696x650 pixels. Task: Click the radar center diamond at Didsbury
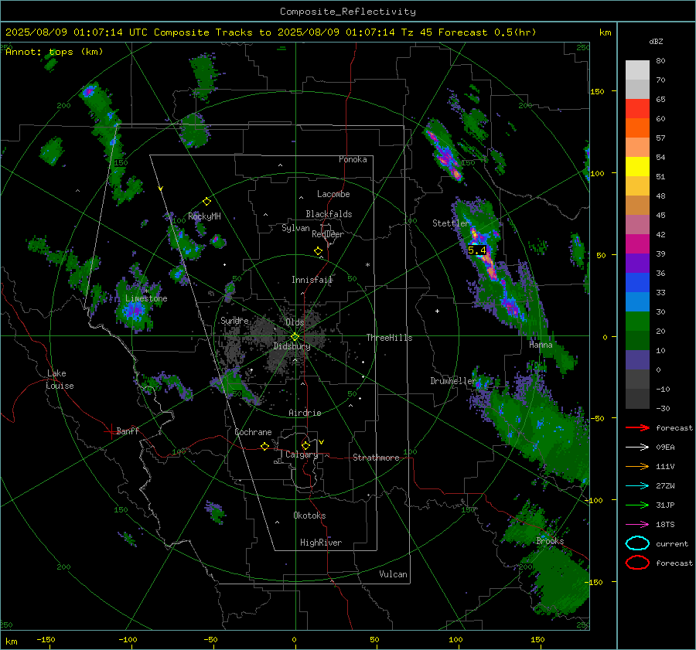point(295,337)
